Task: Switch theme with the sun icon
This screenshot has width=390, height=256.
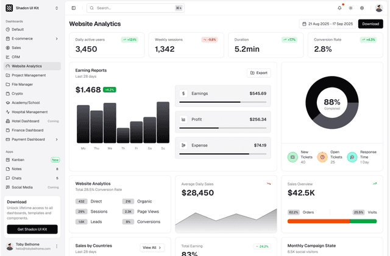Action: [x=351, y=8]
